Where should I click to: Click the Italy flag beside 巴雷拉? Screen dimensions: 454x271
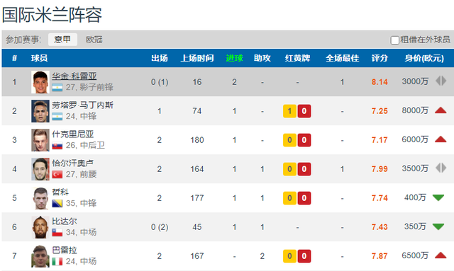coord(57,262)
